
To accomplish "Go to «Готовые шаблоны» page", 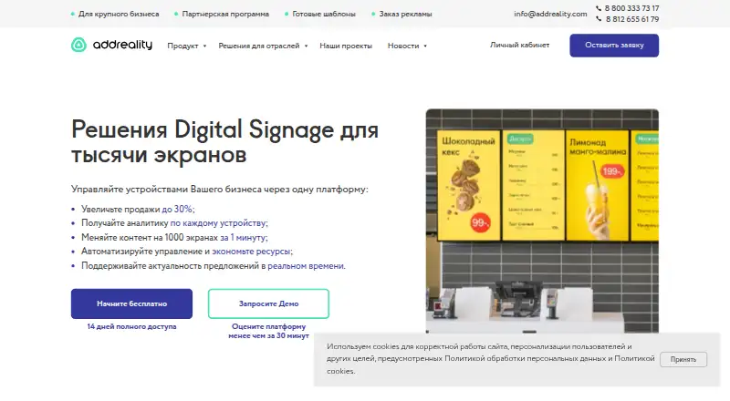I will [x=324, y=14].
